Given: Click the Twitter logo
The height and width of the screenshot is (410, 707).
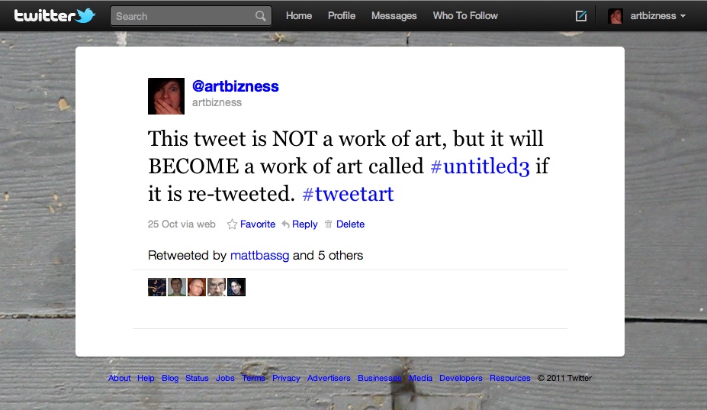Looking at the screenshot, I should [x=55, y=16].
